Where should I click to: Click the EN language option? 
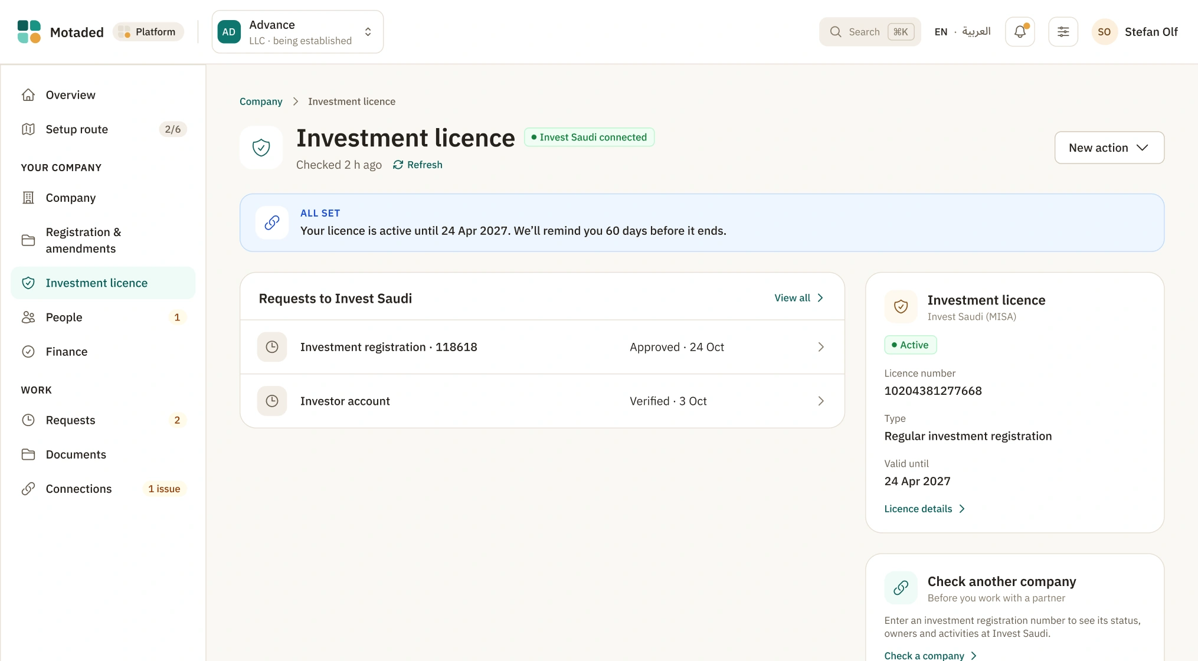(941, 32)
